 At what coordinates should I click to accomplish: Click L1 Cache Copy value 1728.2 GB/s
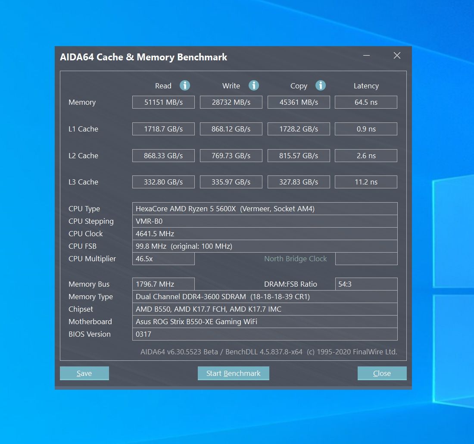(x=299, y=129)
